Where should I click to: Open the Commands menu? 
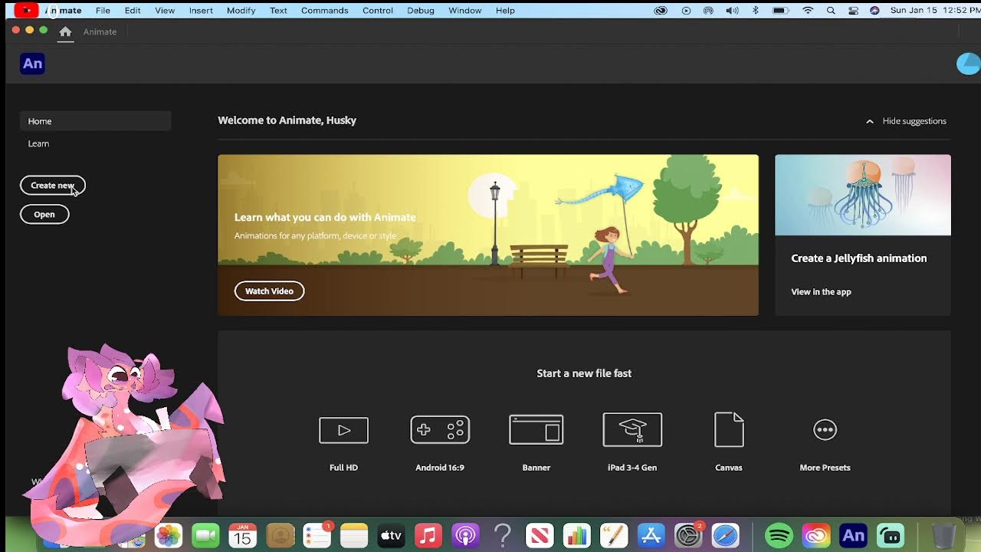click(324, 11)
